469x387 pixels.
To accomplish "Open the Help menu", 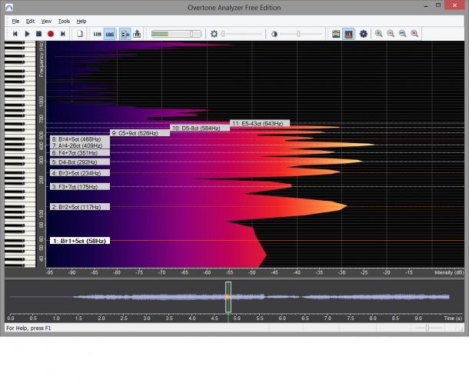I will (x=81, y=21).
